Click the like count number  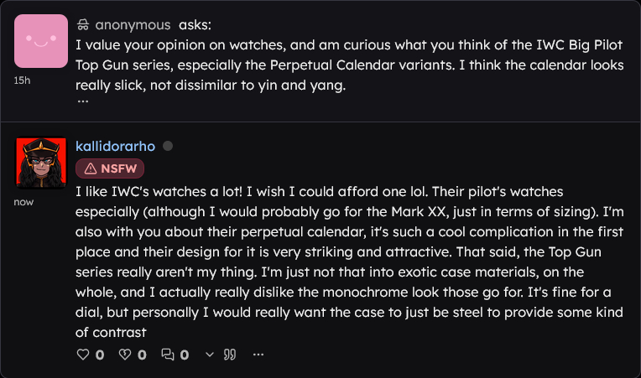click(x=100, y=355)
